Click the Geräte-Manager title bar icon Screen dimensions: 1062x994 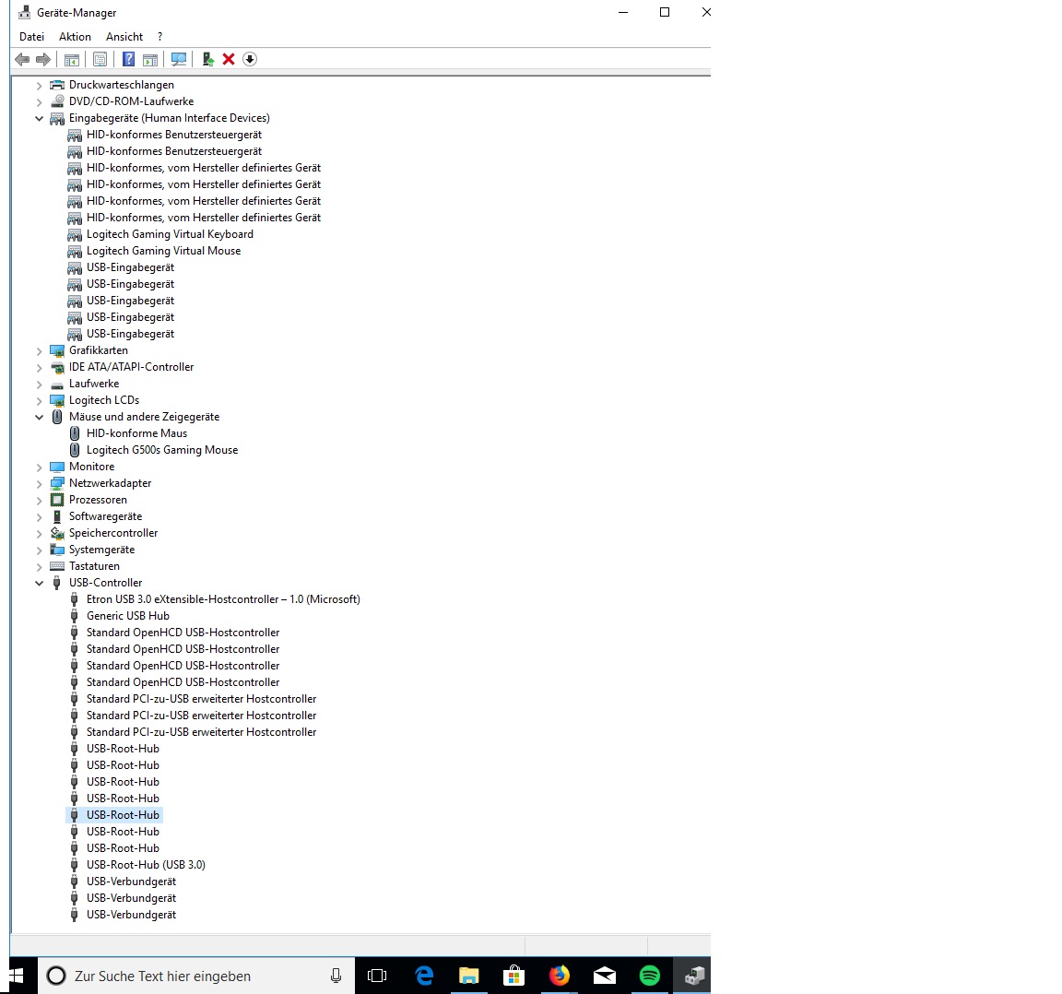pyautogui.click(x=25, y=12)
